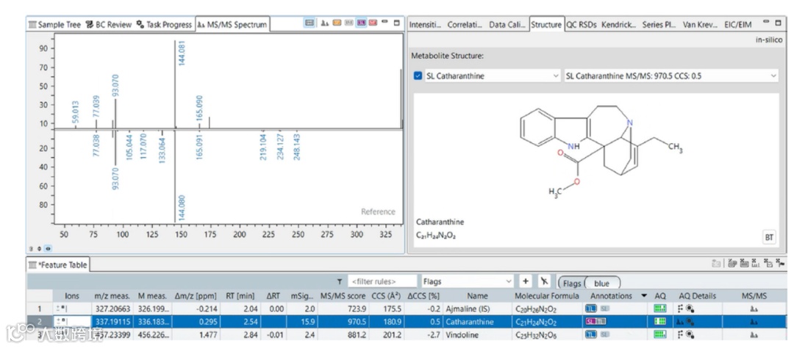794x348 pixels.
Task: Add a filter rule with plus button
Action: pyautogui.click(x=526, y=281)
